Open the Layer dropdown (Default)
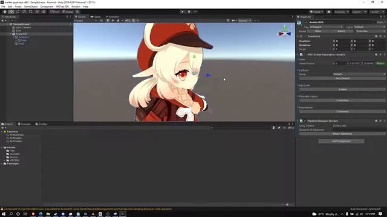 tap(369, 27)
